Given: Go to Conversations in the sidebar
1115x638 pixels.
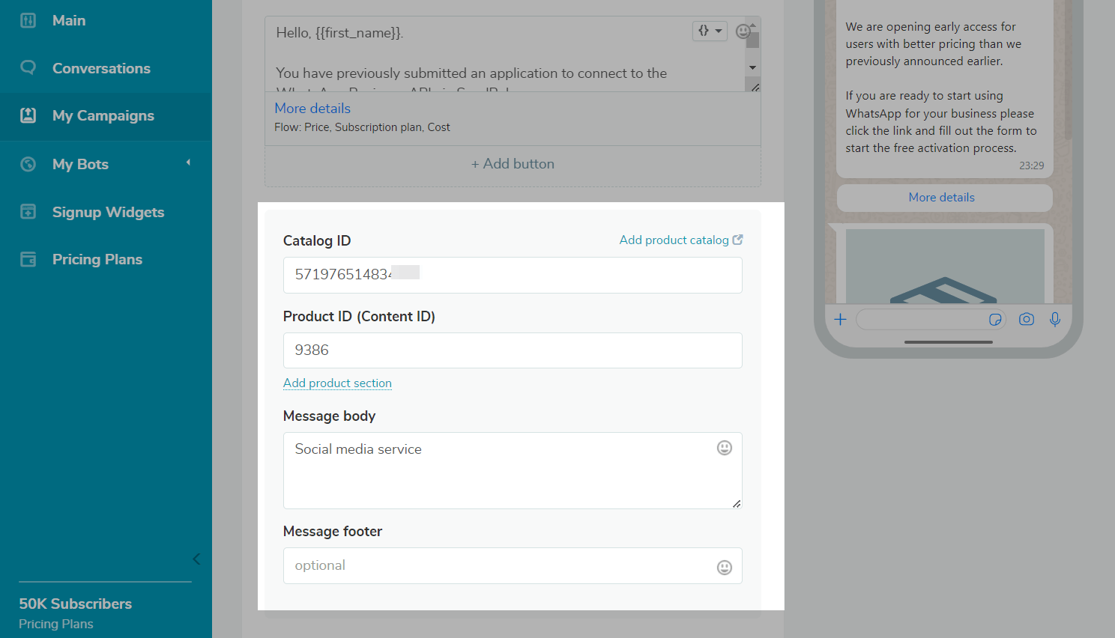Looking at the screenshot, I should click(101, 68).
